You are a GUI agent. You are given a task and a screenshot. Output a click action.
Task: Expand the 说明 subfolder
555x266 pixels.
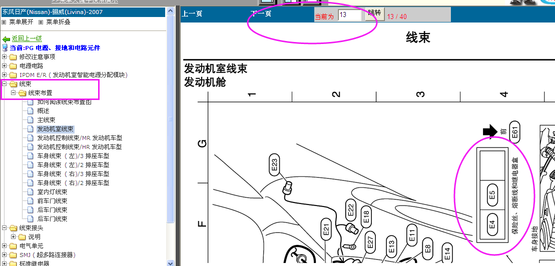(13, 236)
